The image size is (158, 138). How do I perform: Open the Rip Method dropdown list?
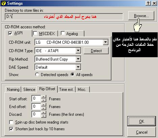click(x=78, y=59)
